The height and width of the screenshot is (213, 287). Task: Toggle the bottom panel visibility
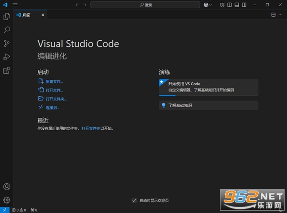pos(237,5)
